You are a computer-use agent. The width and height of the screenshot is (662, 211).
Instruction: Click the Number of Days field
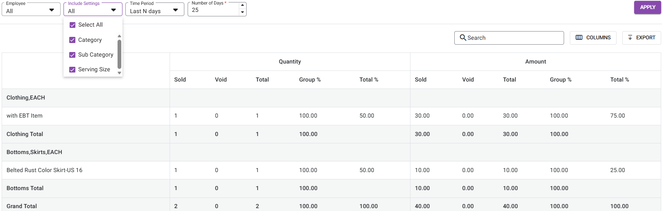click(213, 10)
